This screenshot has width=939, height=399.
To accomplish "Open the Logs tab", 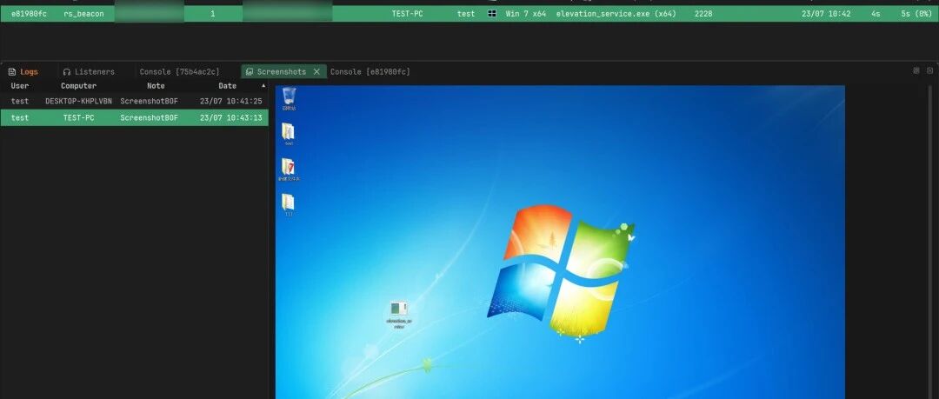I will [x=23, y=72].
